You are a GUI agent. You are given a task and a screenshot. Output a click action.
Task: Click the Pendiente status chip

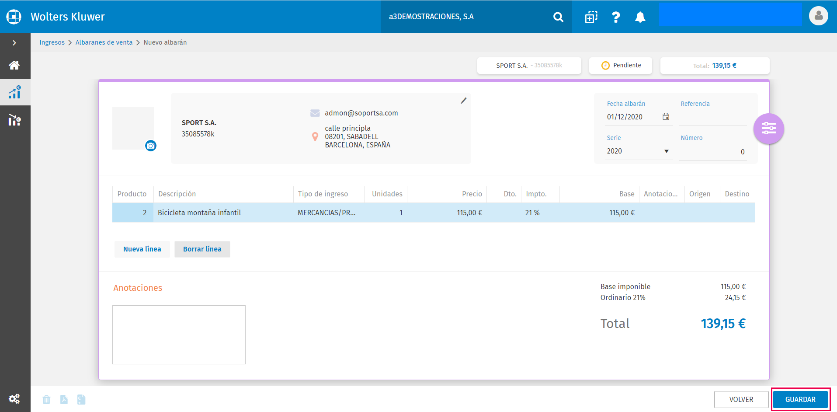pyautogui.click(x=621, y=66)
